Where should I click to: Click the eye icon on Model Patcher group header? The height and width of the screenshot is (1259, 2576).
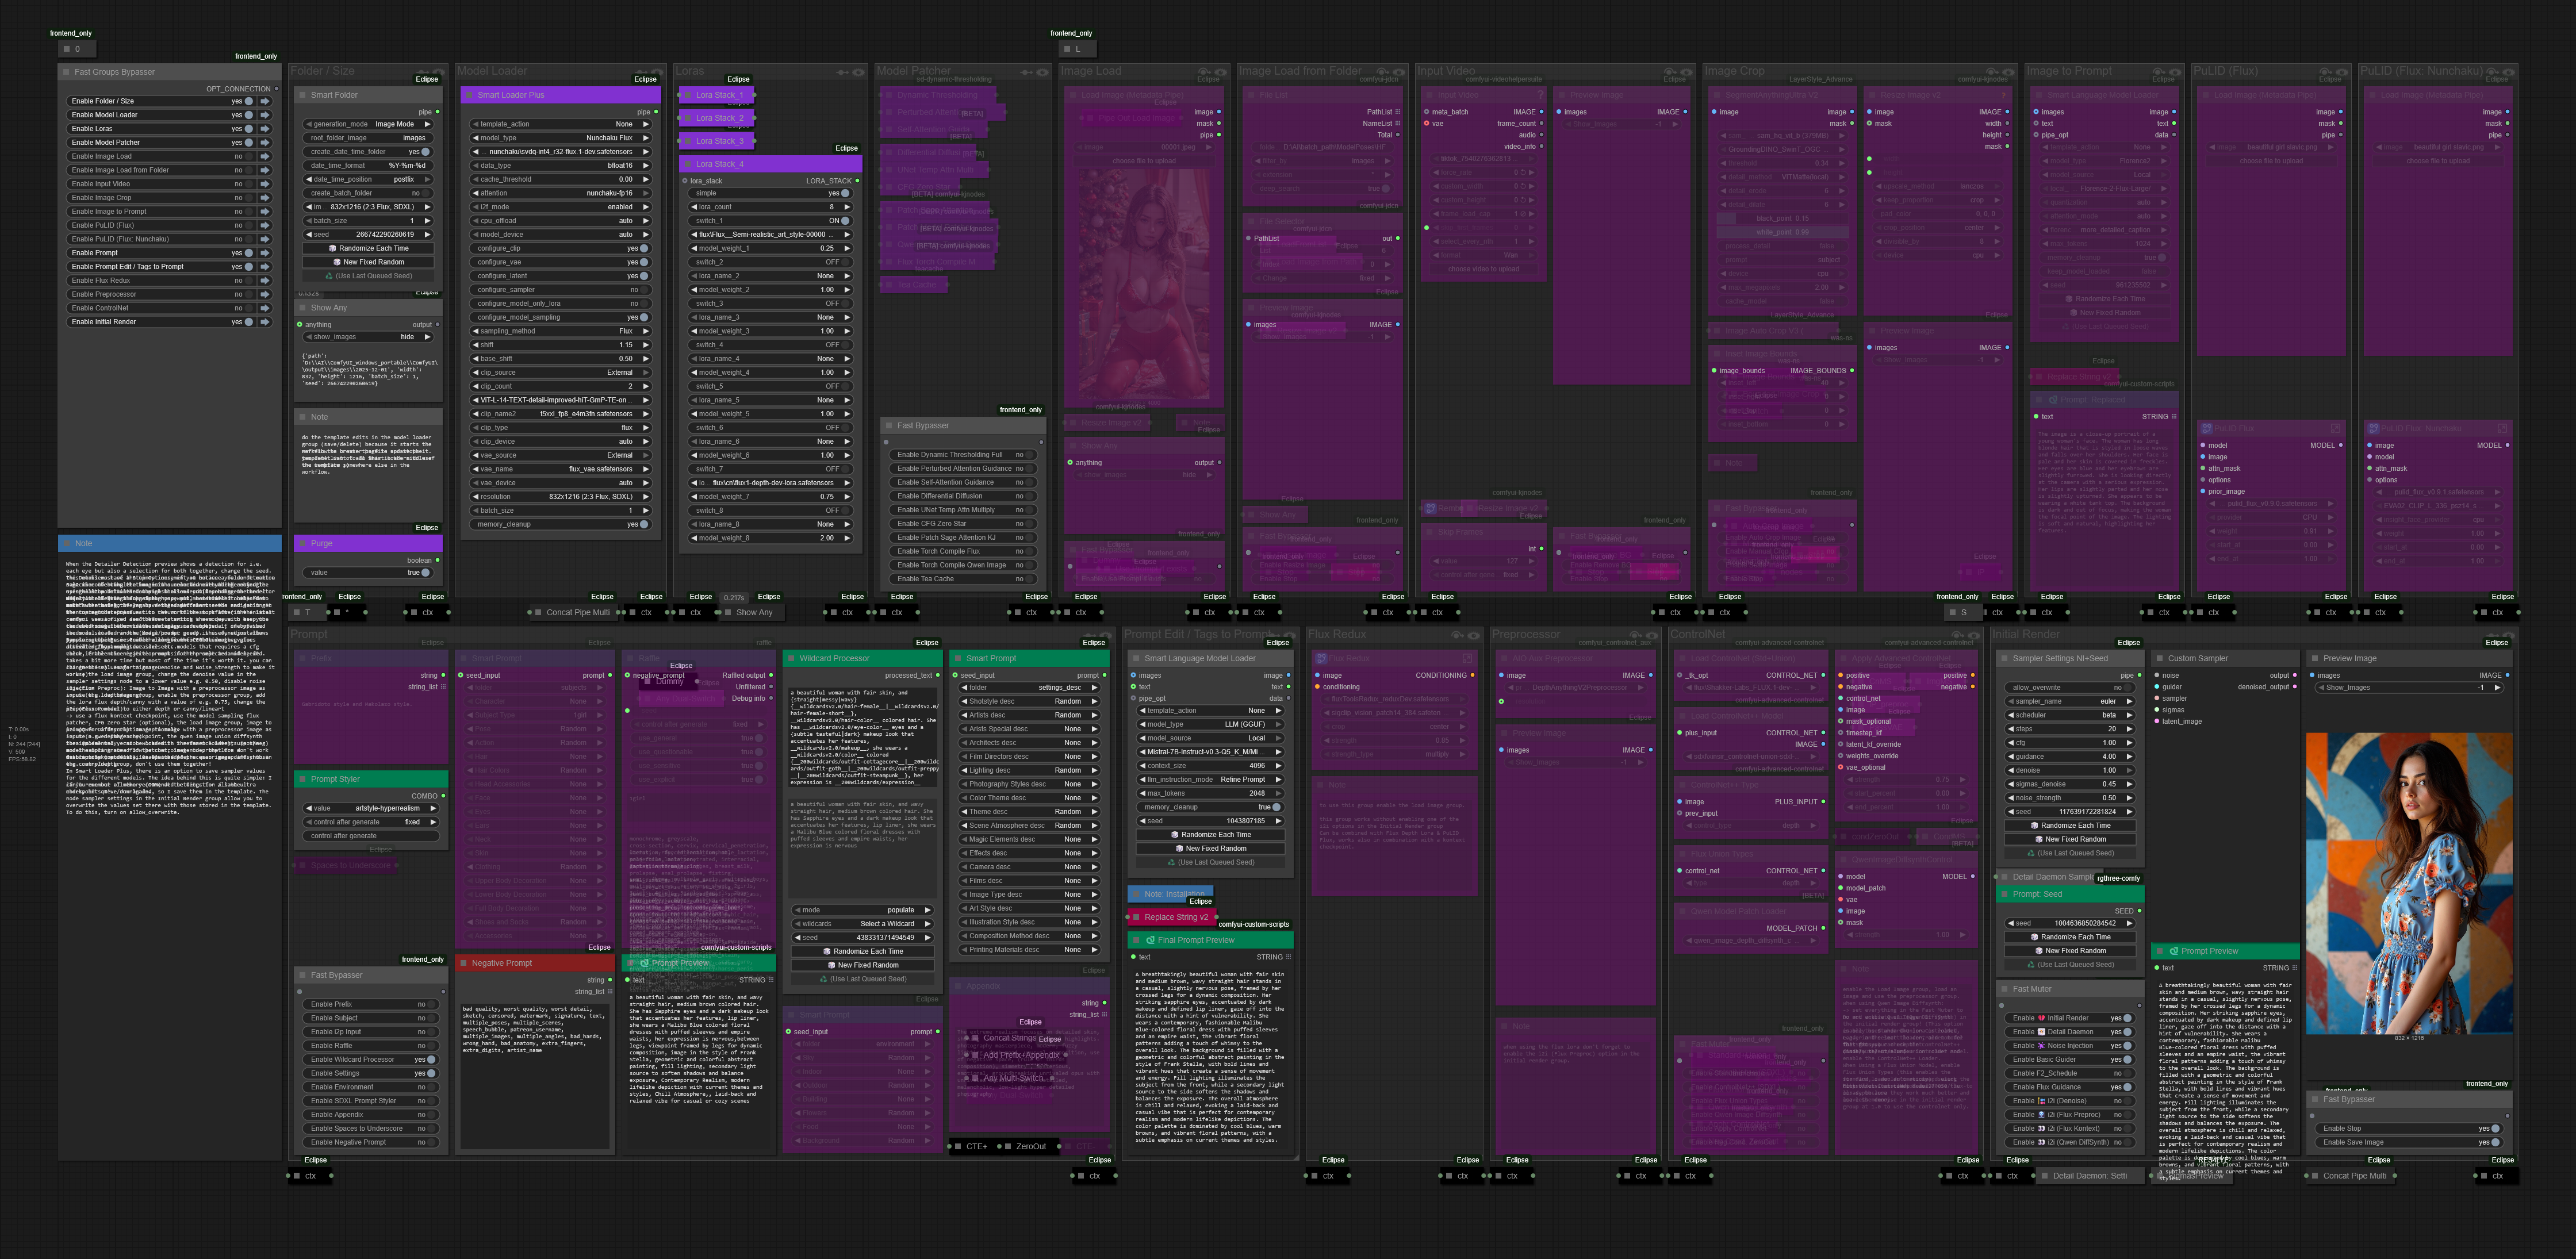(x=1043, y=72)
